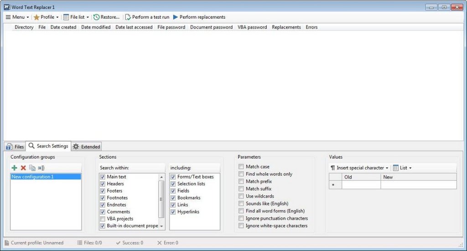Click the Restore clock icon
Screen dimensions: 467x251
96,17
